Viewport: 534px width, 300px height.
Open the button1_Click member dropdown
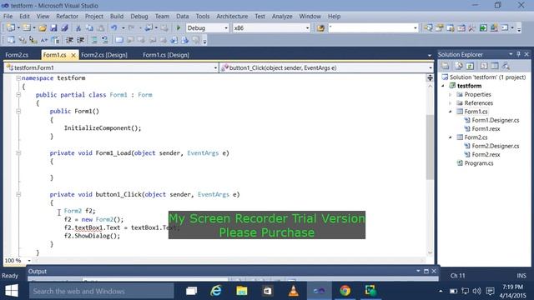[x=431, y=67]
